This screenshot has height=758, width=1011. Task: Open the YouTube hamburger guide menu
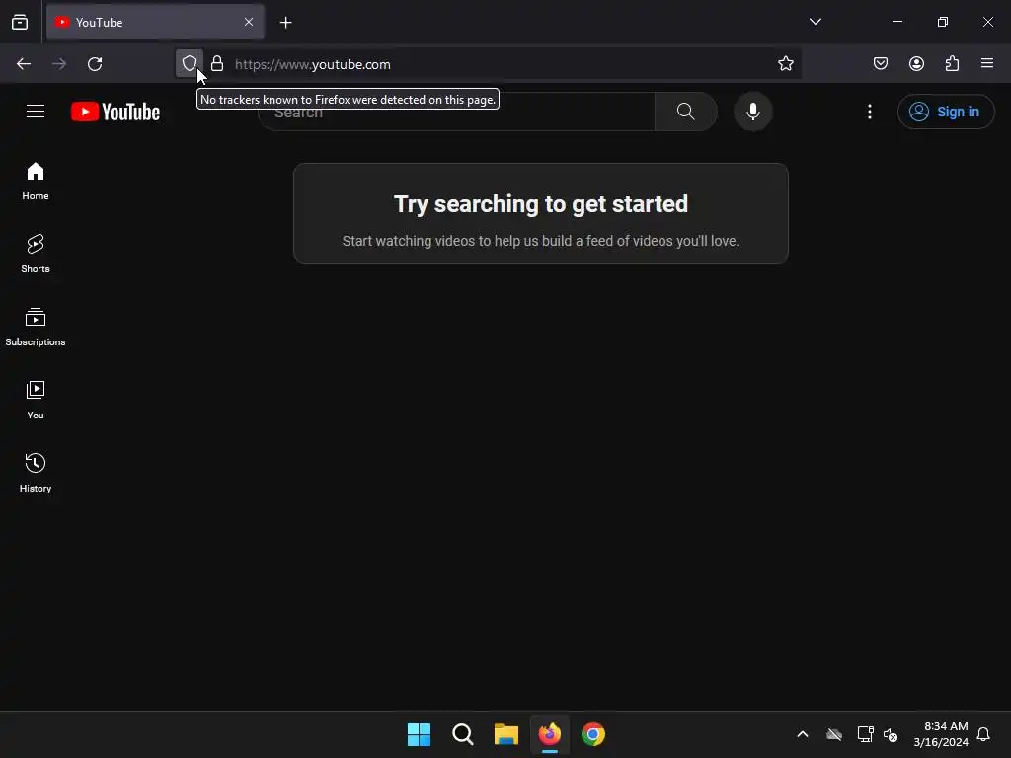(x=36, y=112)
